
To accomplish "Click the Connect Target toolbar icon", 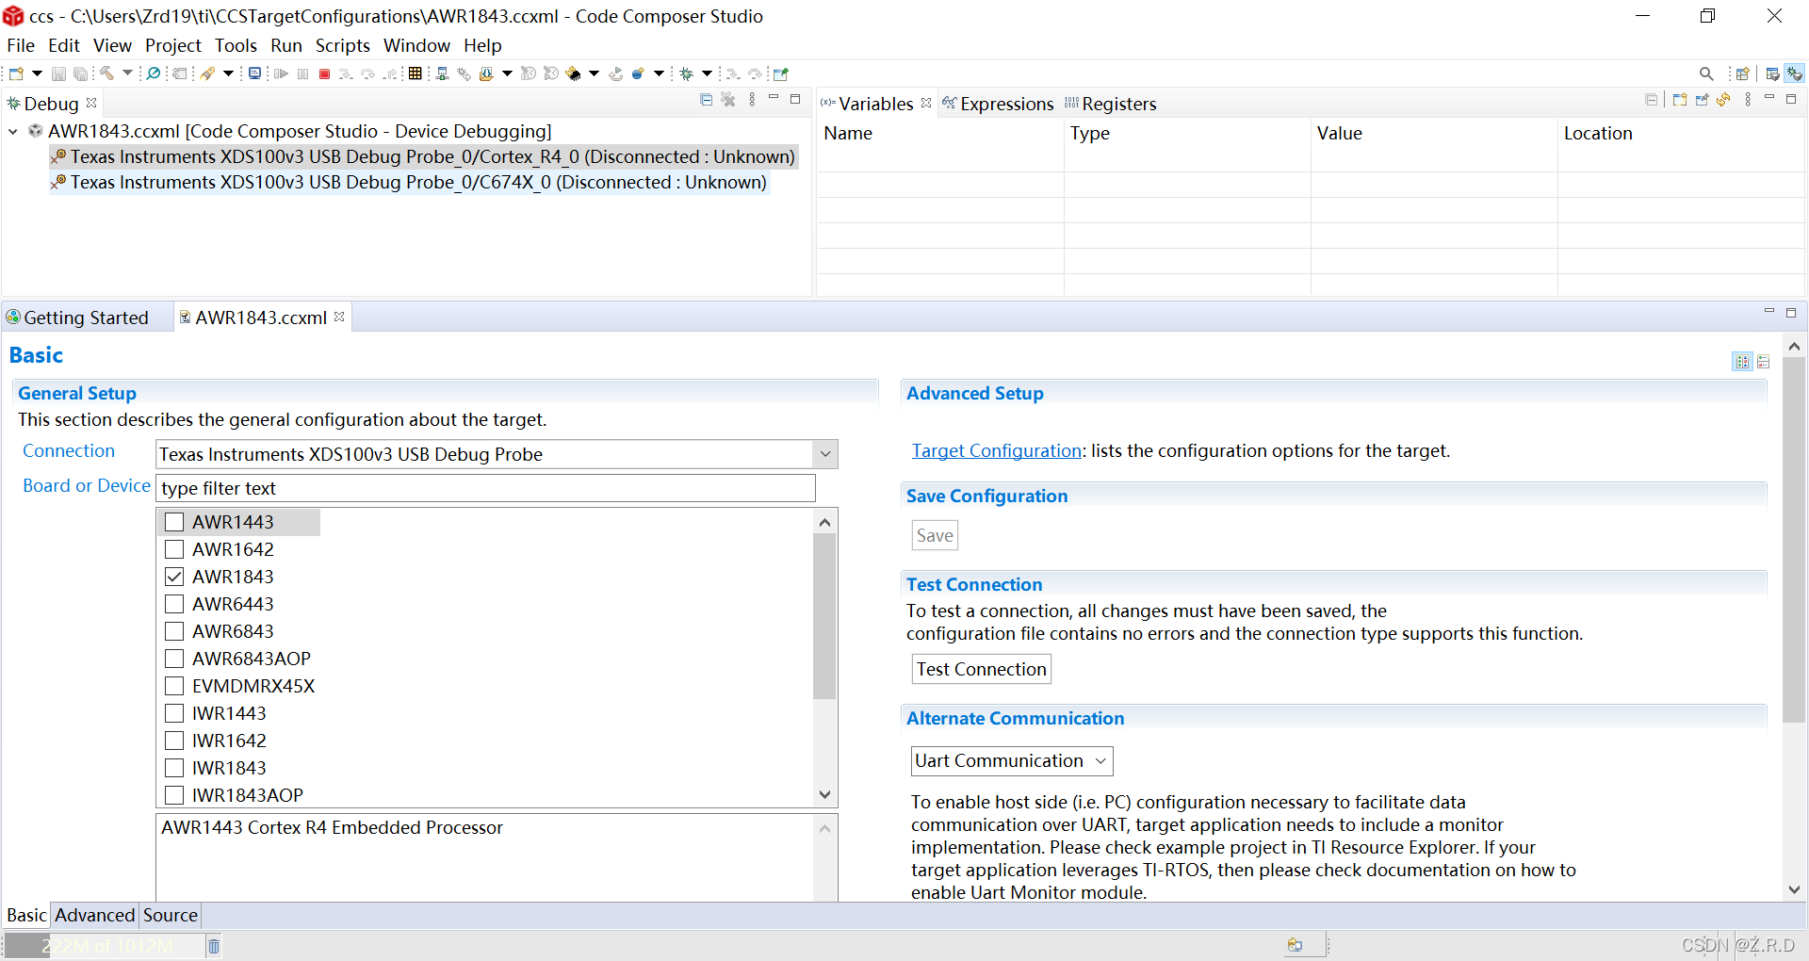I will tap(442, 73).
